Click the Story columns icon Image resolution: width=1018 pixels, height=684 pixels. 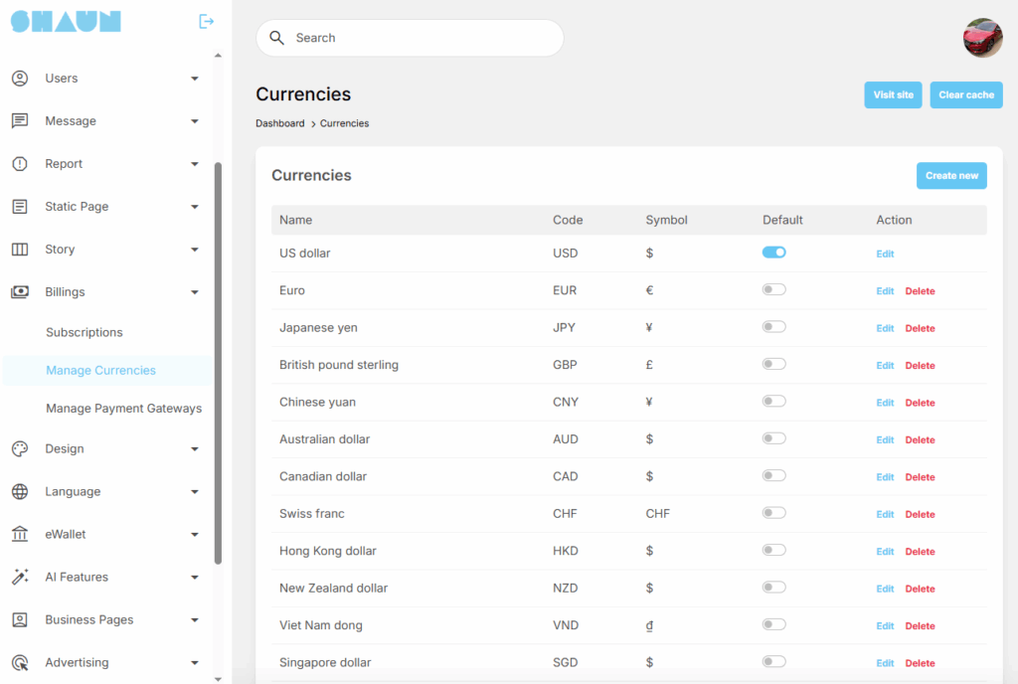(x=20, y=250)
